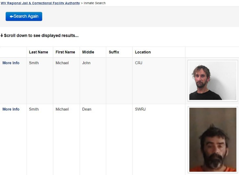This screenshot has width=239, height=175.
Task: Click the CRJ location cell
Action: 138,63
